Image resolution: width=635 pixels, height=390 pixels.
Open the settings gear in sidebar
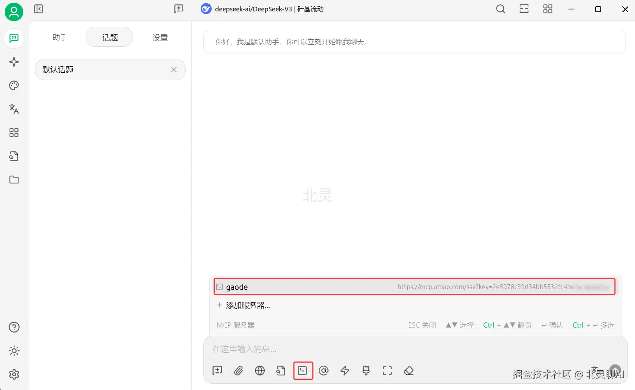click(14, 374)
